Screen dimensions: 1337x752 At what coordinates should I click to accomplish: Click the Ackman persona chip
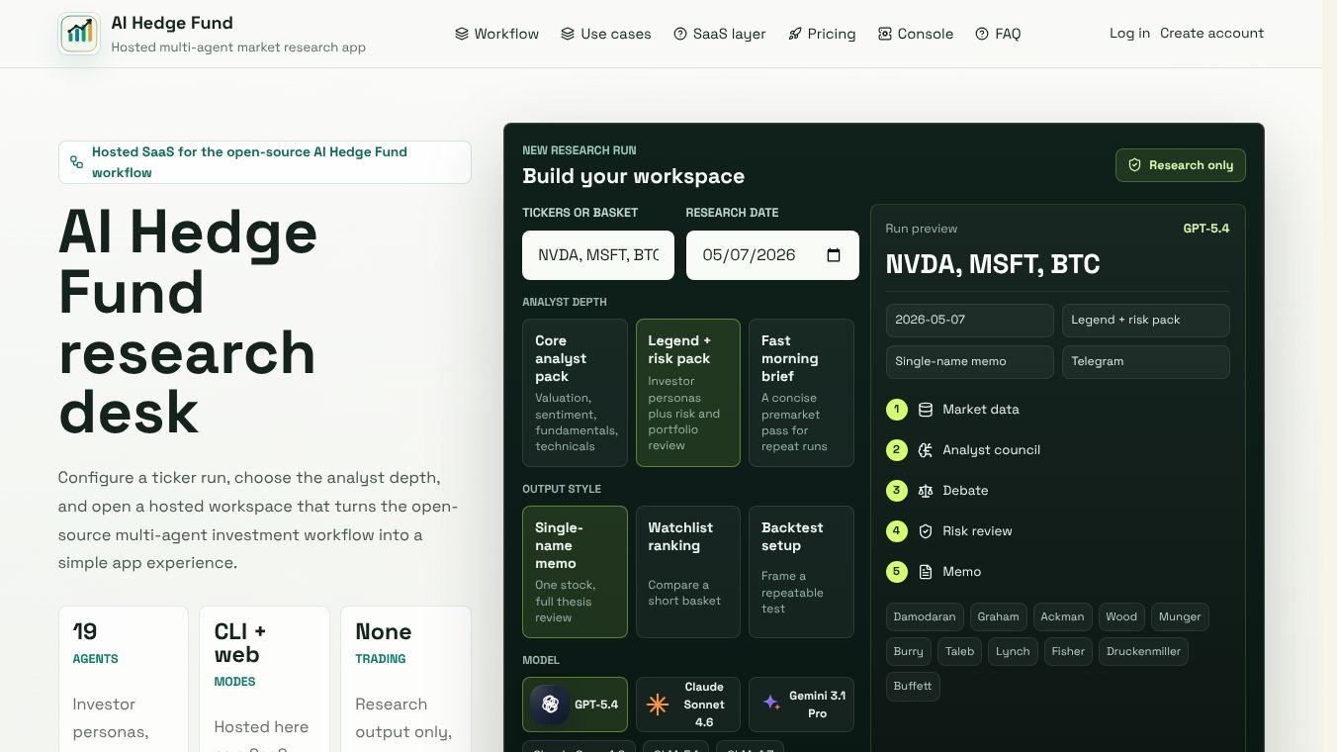(x=1062, y=616)
